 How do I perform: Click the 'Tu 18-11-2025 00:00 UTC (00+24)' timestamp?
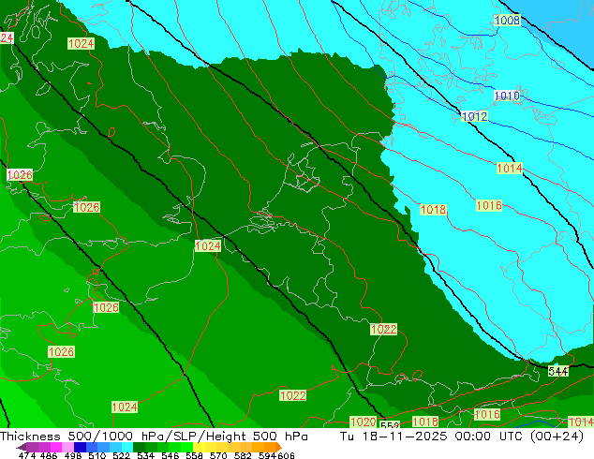462,437
